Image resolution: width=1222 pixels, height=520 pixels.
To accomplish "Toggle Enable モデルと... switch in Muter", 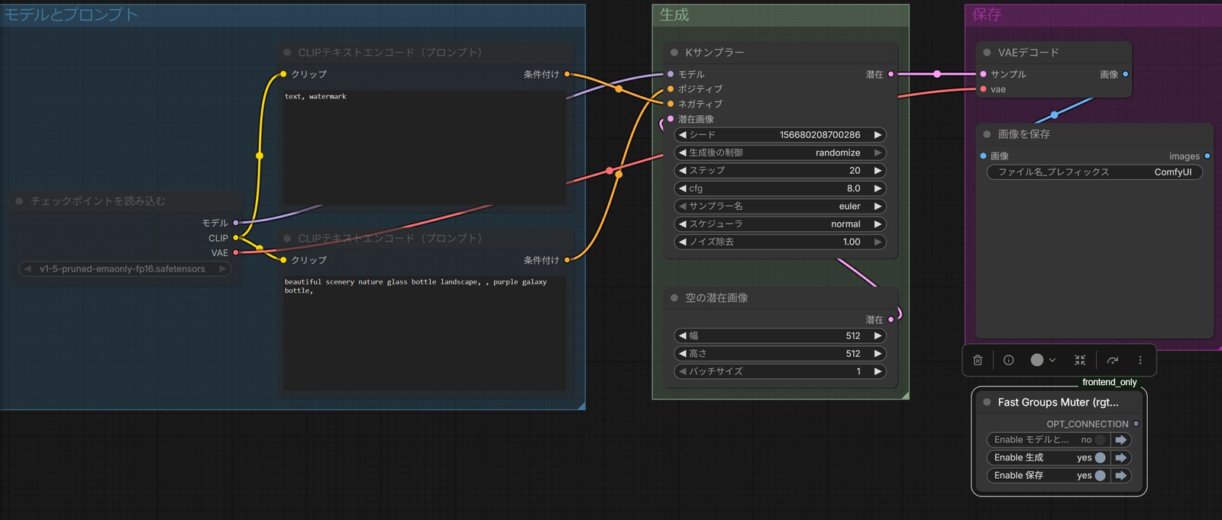I will point(1100,440).
